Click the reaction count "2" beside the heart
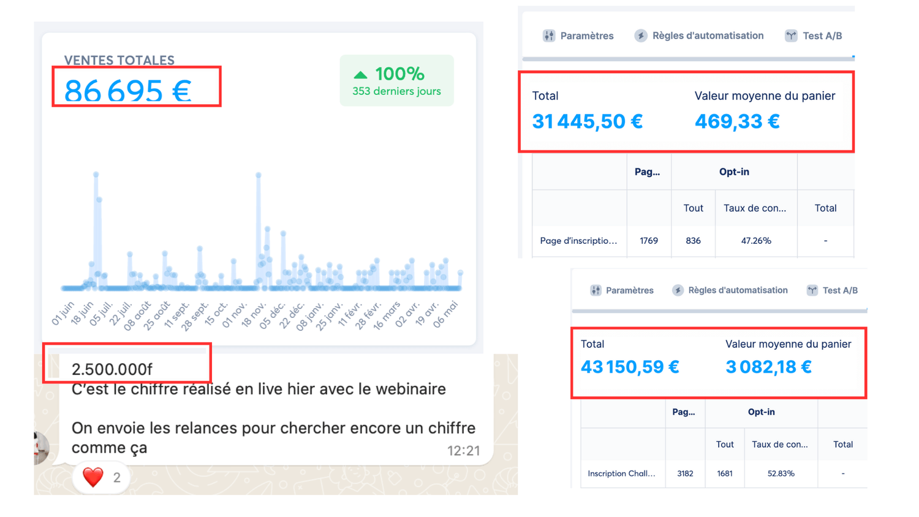The width and height of the screenshot is (919, 517). coord(116,477)
